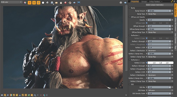The height and width of the screenshot is (97, 177).
Task: Collapse the Reflection 2 section
Action: [x=130, y=60]
